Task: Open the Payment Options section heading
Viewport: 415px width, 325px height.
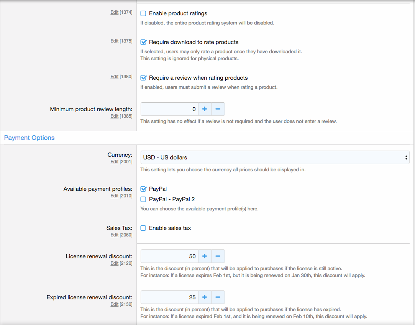Action: [x=30, y=138]
